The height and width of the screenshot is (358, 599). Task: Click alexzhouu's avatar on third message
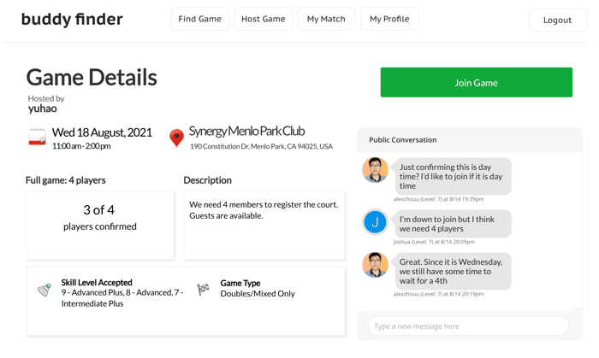[x=375, y=265]
